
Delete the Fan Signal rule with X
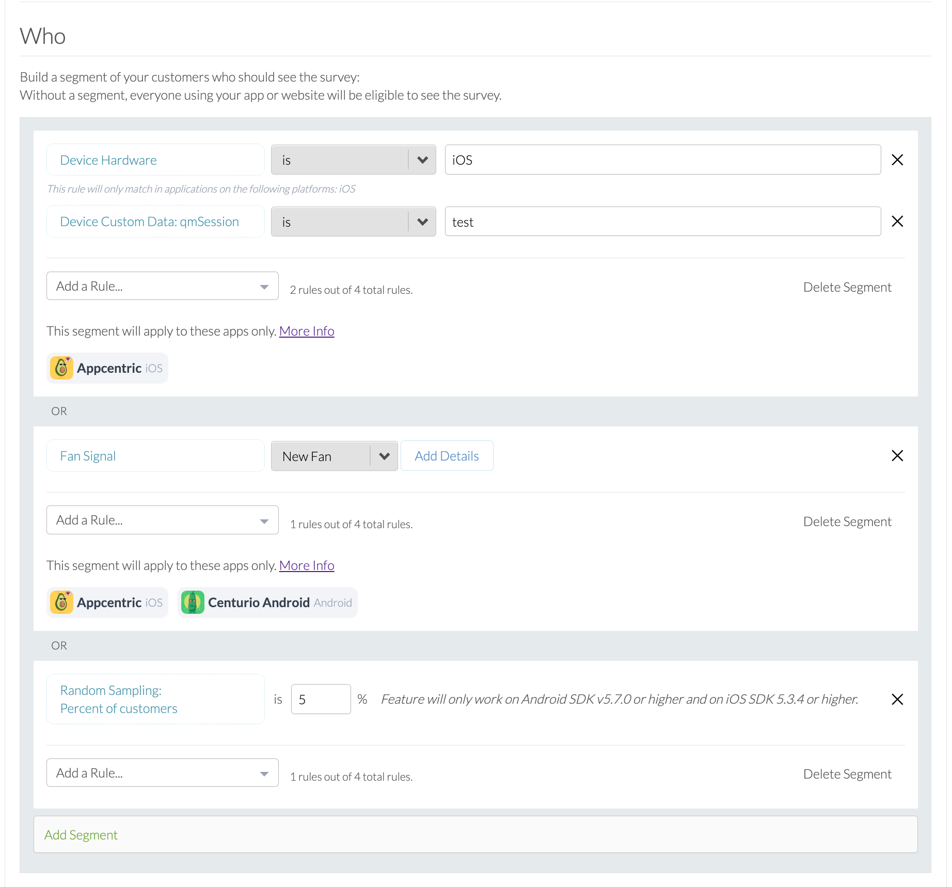[x=897, y=455]
